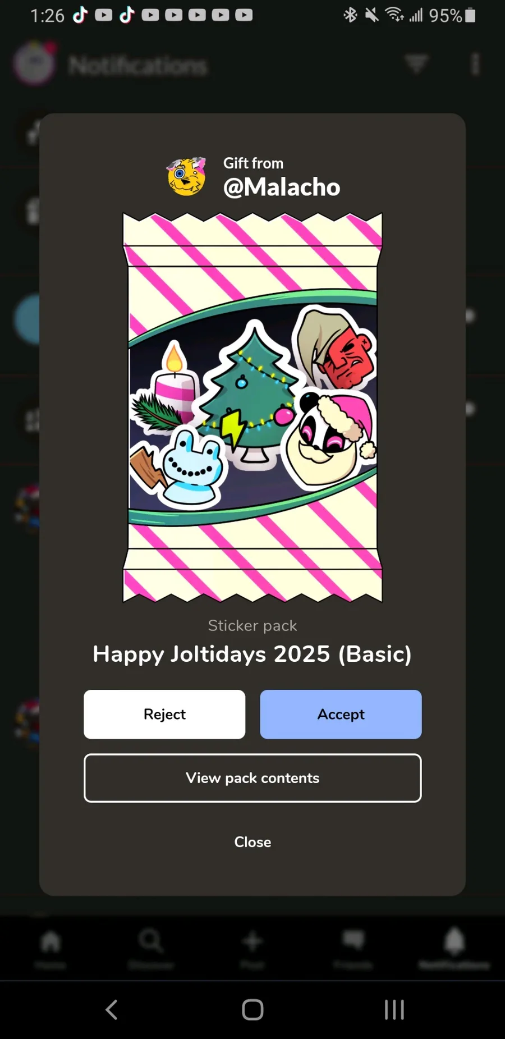Tap the plus Post icon
Image resolution: width=505 pixels, height=1039 pixels.
(x=252, y=941)
